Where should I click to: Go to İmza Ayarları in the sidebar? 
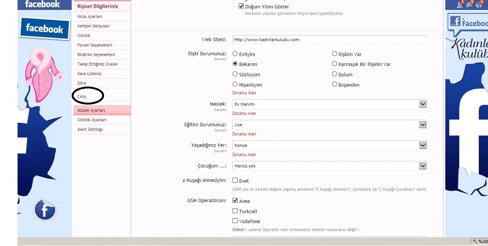[x=90, y=16]
